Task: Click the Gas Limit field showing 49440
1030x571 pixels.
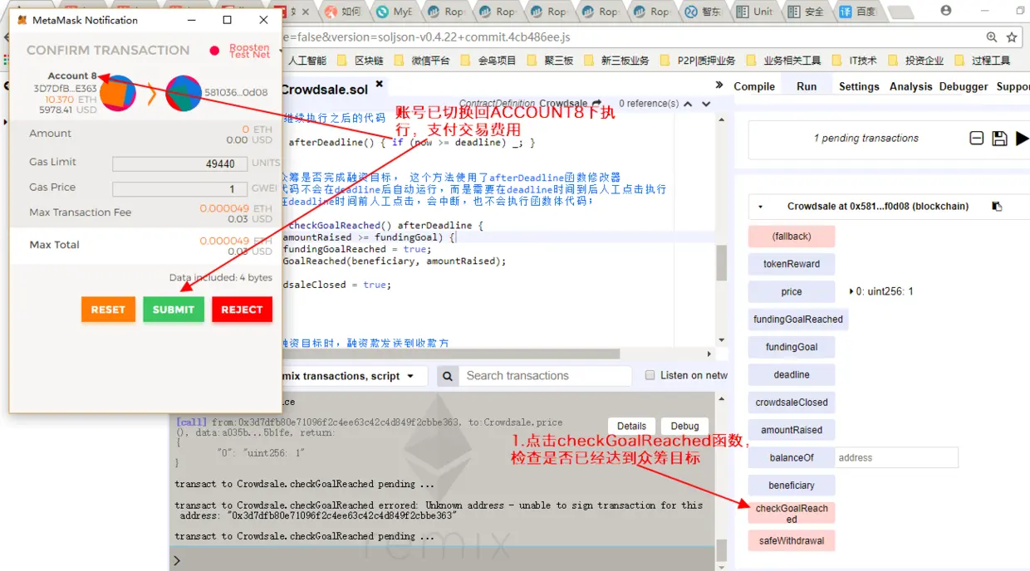Action: point(180,164)
